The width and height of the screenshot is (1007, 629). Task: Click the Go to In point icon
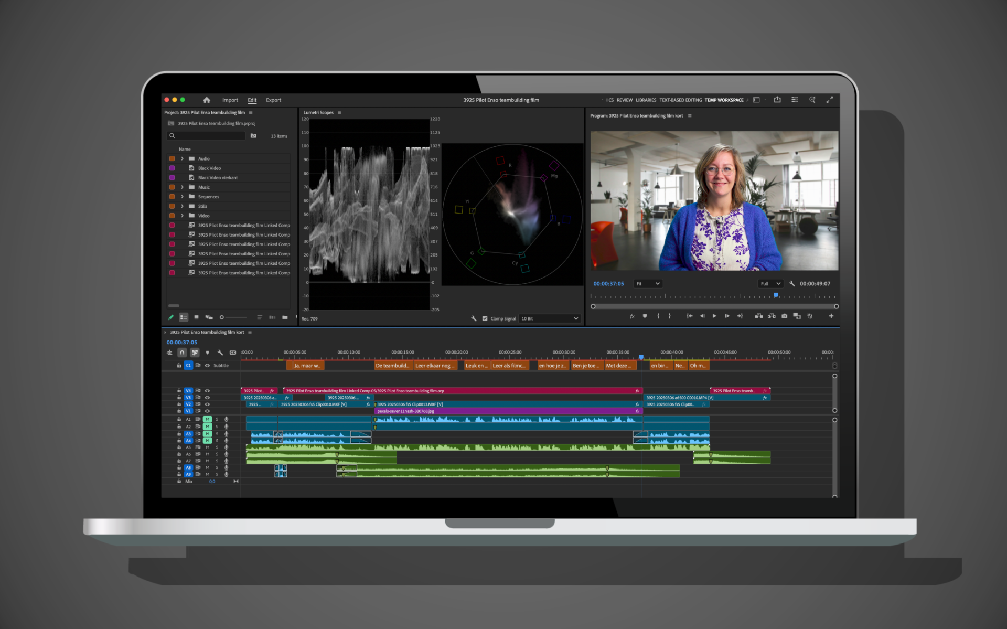coord(689,316)
